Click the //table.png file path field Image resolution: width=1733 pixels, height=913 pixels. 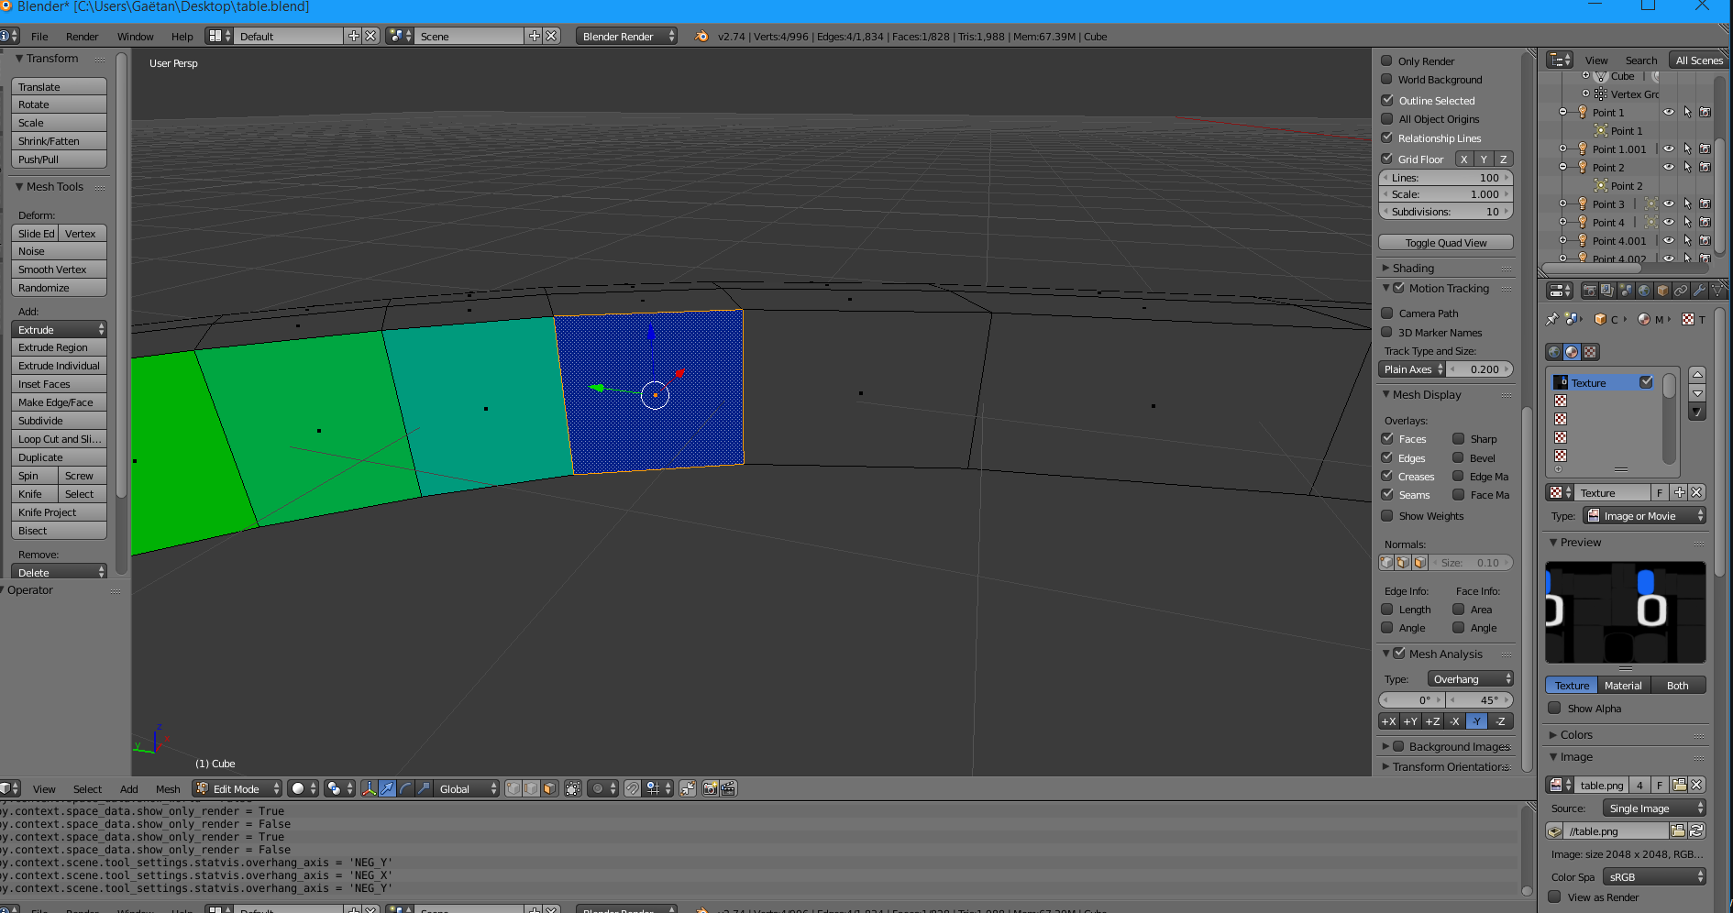coord(1617,831)
